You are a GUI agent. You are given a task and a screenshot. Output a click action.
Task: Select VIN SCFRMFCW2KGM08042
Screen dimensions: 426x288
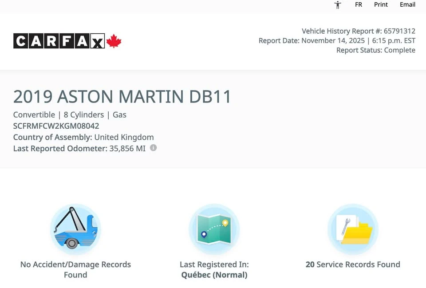pyautogui.click(x=56, y=126)
